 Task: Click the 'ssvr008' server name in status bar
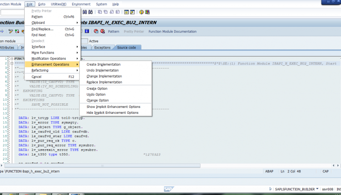pyautogui.click(x=327, y=189)
